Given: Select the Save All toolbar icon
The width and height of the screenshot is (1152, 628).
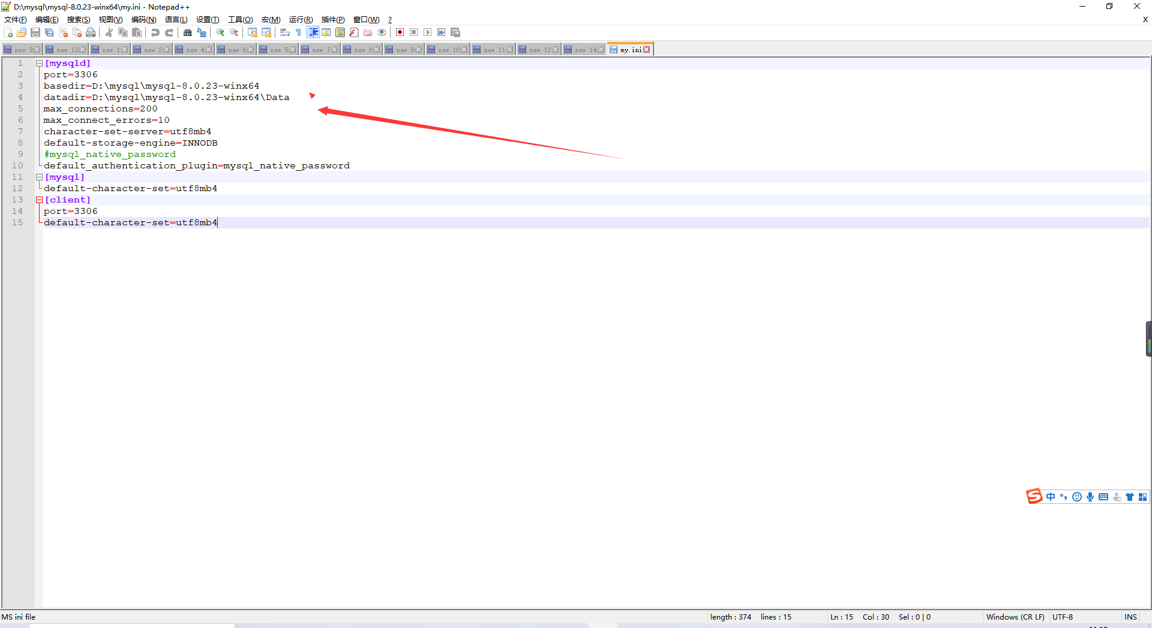Looking at the screenshot, I should tap(50, 32).
